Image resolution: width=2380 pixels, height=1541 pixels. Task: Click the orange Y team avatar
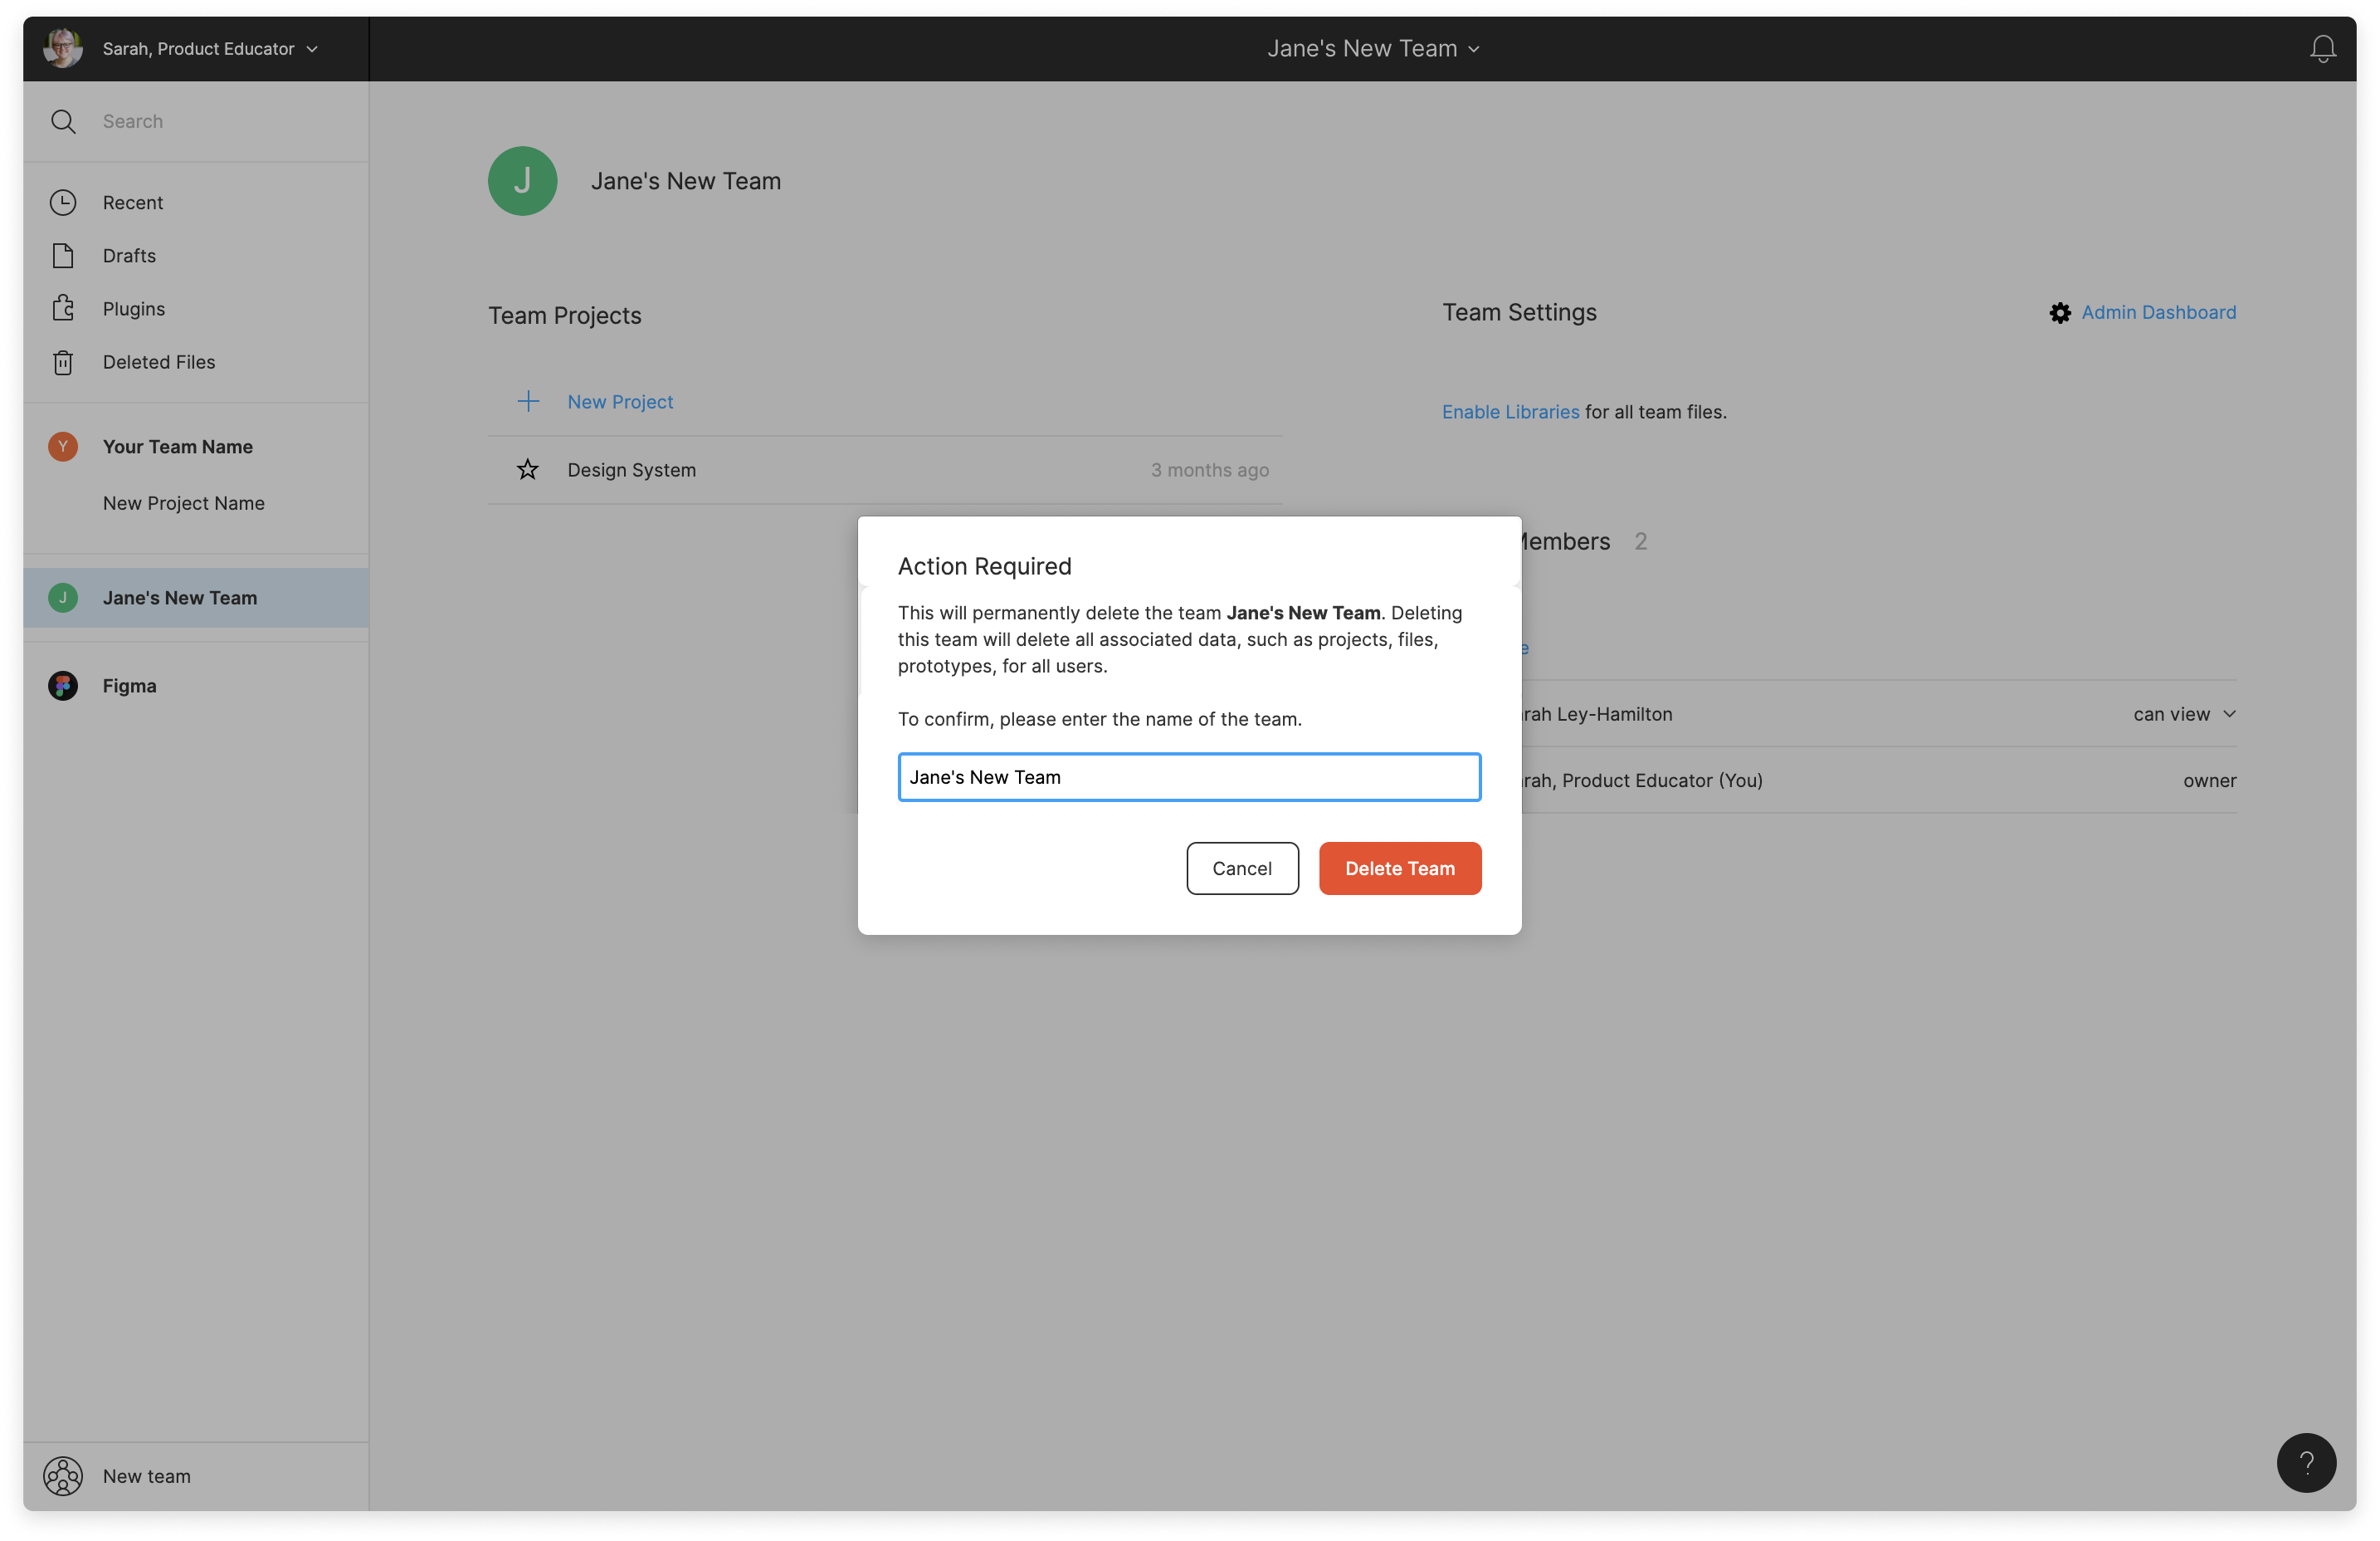[63, 447]
